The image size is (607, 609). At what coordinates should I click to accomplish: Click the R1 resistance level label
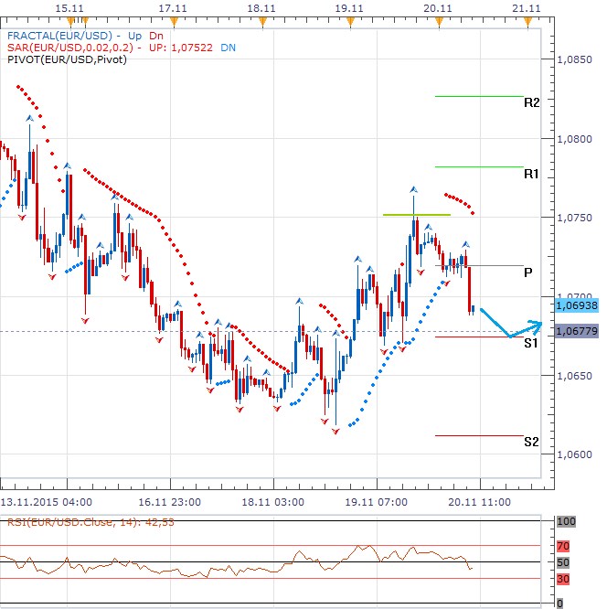[x=531, y=173]
